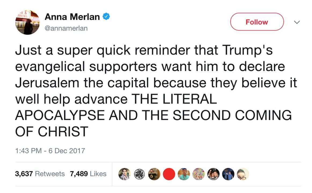Click the colorful sticky-notes pattern avatar
Image resolution: width=312 pixels, height=193 pixels.
(199, 174)
